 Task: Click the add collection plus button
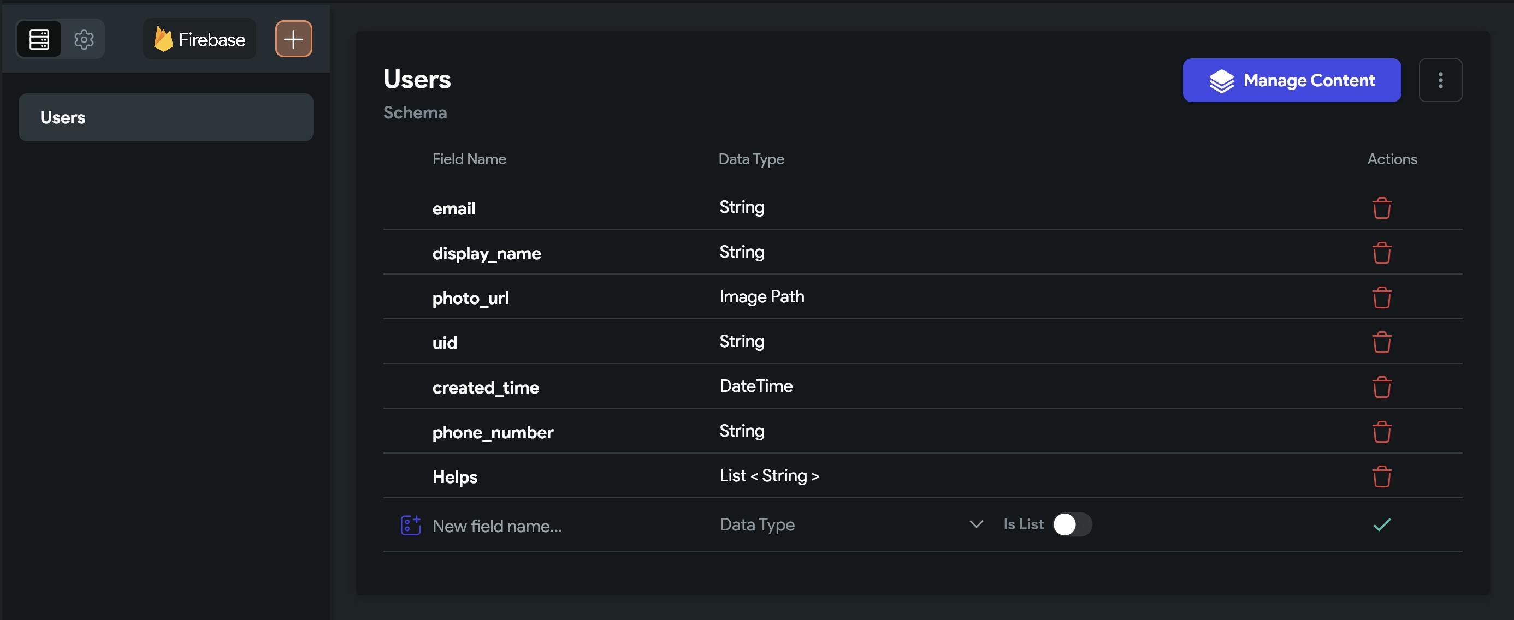(293, 39)
